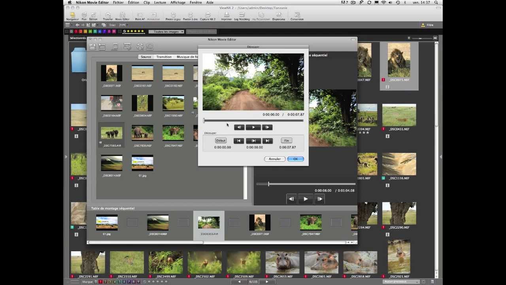This screenshot has height=285, width=506.
Task: Launch Movie Editor from the ViewNX toolbar
Action: pos(122,16)
